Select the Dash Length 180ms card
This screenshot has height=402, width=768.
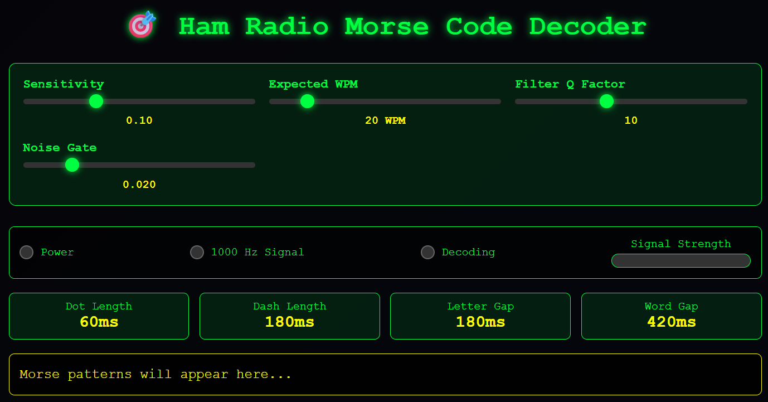[x=289, y=316]
